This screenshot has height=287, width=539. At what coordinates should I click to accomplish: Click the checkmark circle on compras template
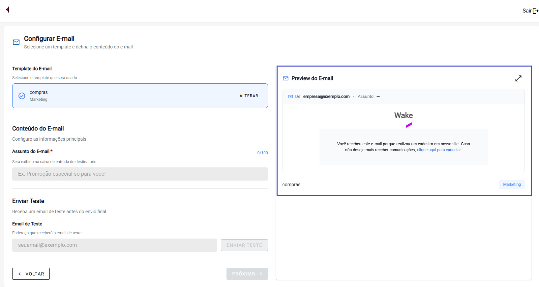point(22,96)
